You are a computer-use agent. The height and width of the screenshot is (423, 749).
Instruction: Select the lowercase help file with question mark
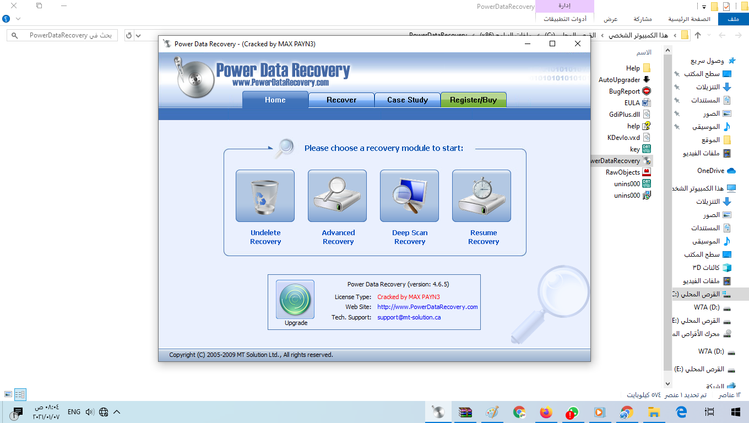tap(639, 126)
